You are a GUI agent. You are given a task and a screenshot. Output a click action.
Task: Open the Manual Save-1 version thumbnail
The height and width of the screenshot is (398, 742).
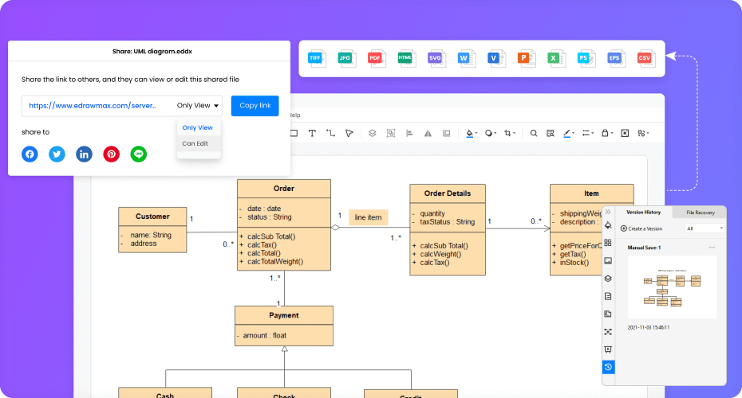point(672,287)
